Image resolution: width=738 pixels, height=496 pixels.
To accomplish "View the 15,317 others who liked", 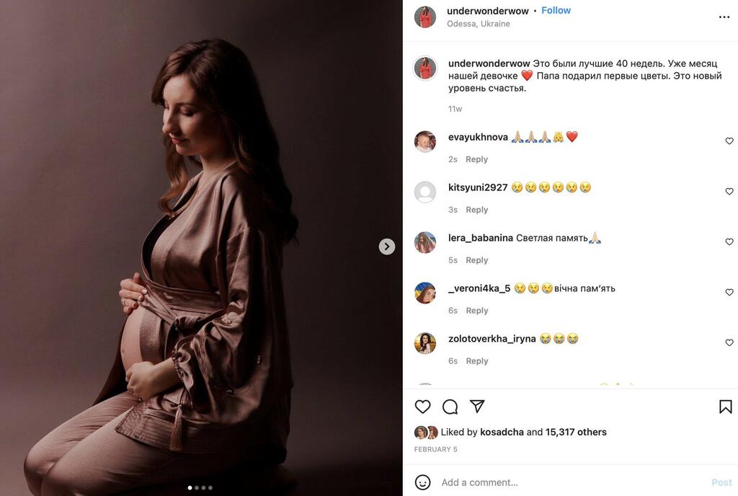I will point(576,432).
